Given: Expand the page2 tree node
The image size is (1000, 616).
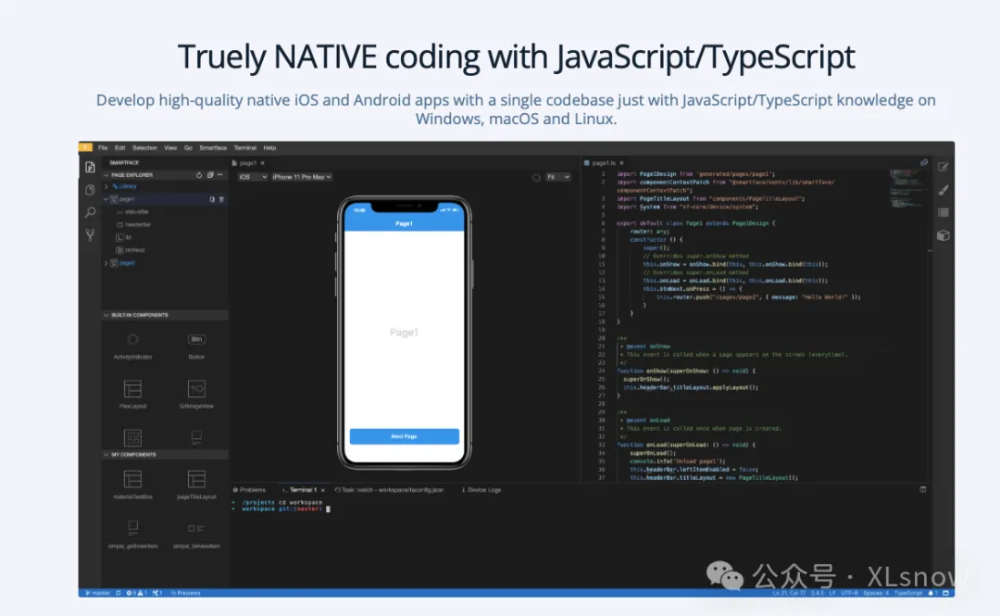Looking at the screenshot, I should pos(106,263).
